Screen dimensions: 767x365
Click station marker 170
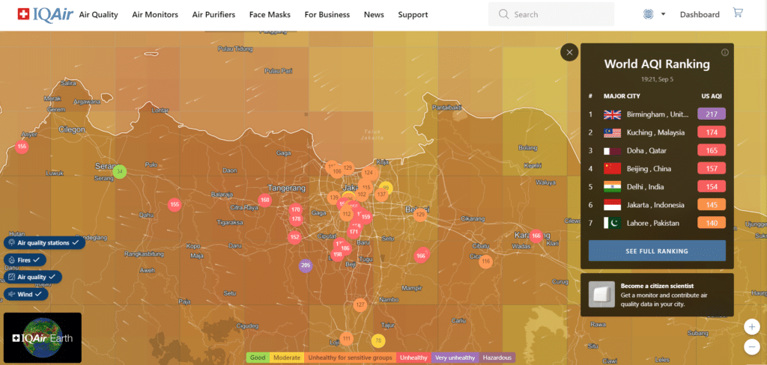coord(295,209)
